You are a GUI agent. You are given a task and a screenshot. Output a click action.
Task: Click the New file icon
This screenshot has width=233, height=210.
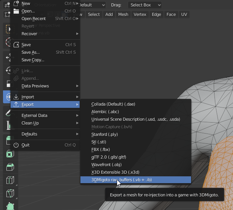[x=16, y=3]
